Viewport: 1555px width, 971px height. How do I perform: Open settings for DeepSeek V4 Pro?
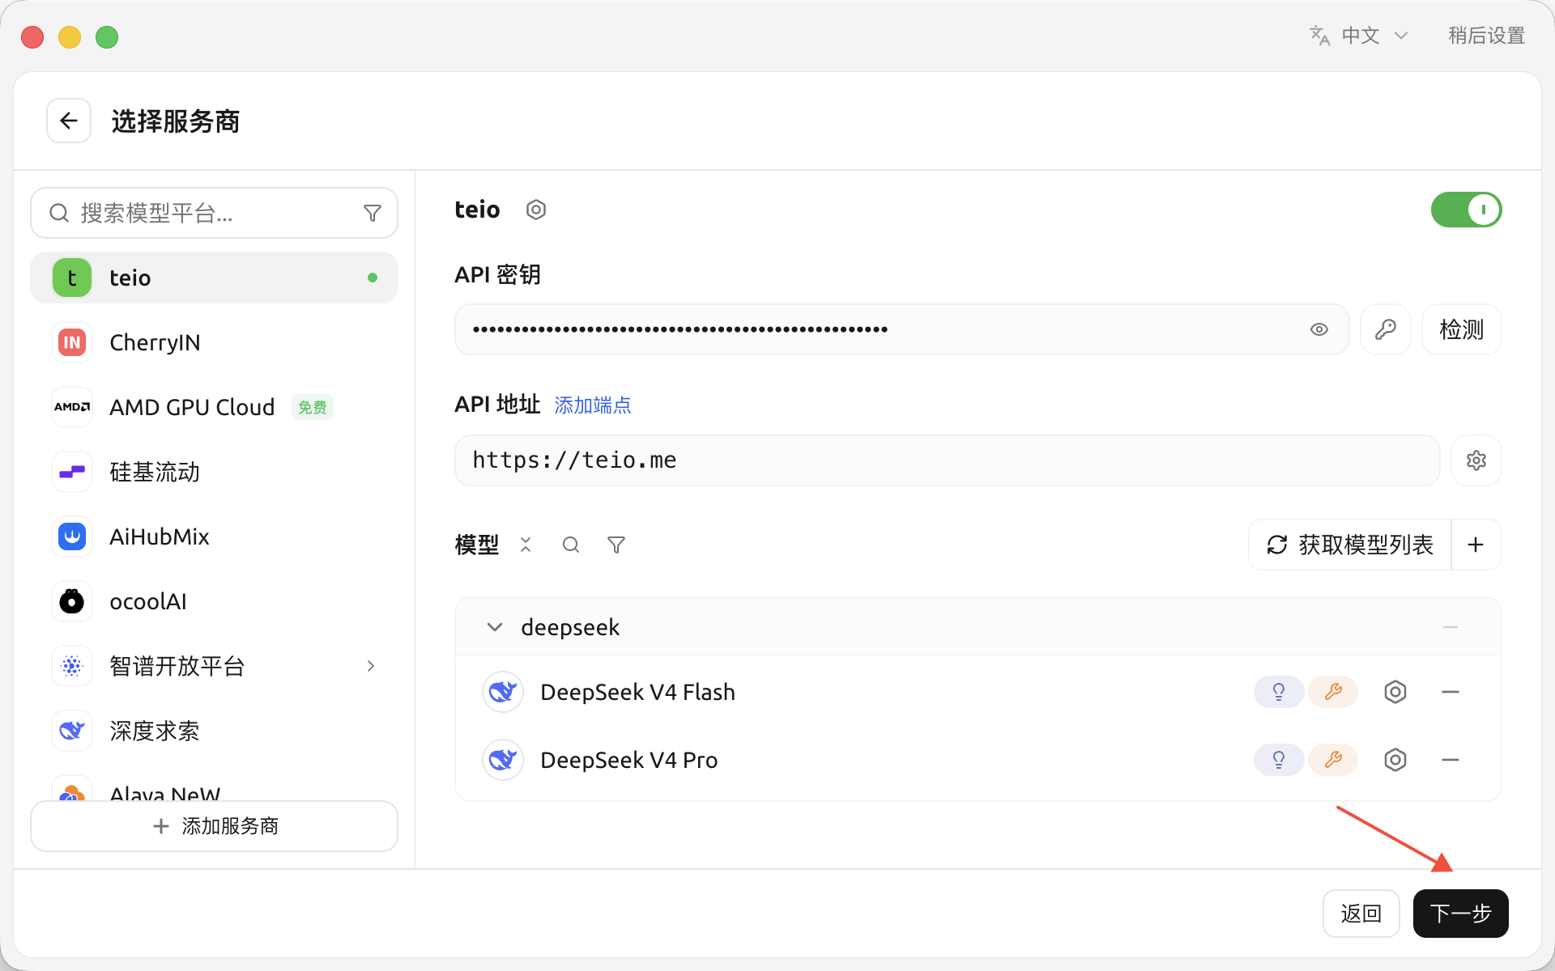pyautogui.click(x=1395, y=760)
